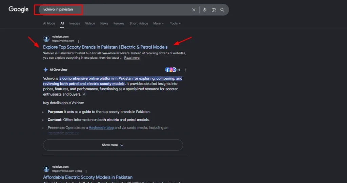Open search by image camera icon

213,10
